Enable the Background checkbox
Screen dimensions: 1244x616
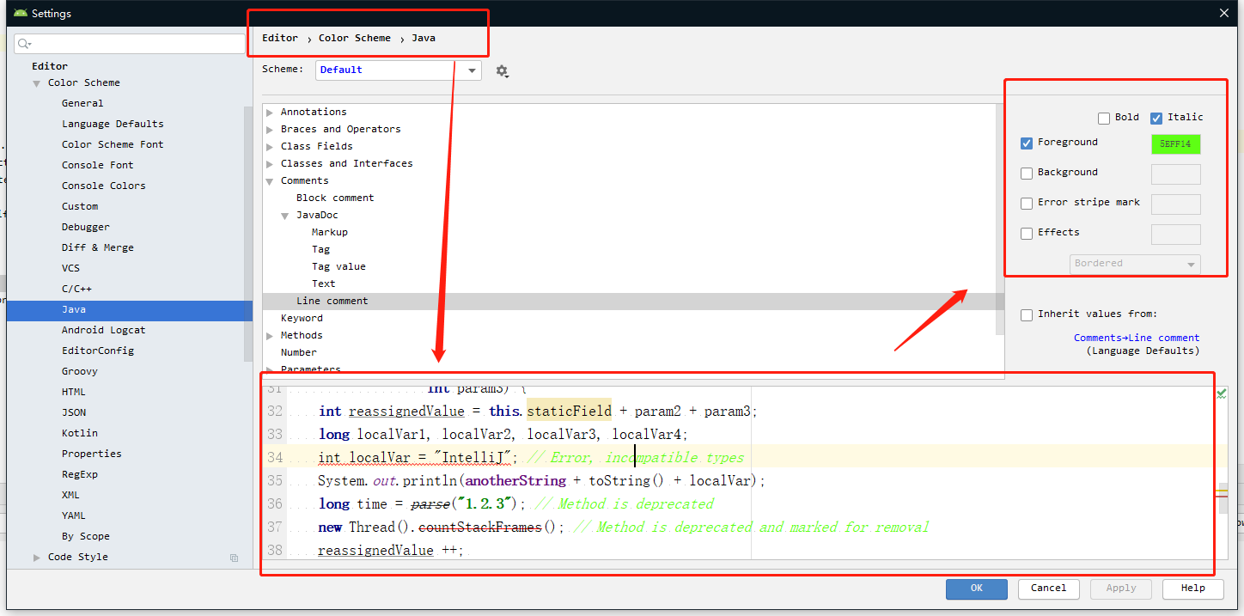[1027, 174]
